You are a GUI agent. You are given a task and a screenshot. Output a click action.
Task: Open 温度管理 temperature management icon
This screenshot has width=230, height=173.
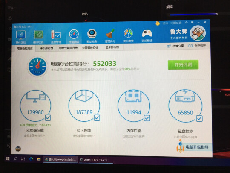coord(56,36)
